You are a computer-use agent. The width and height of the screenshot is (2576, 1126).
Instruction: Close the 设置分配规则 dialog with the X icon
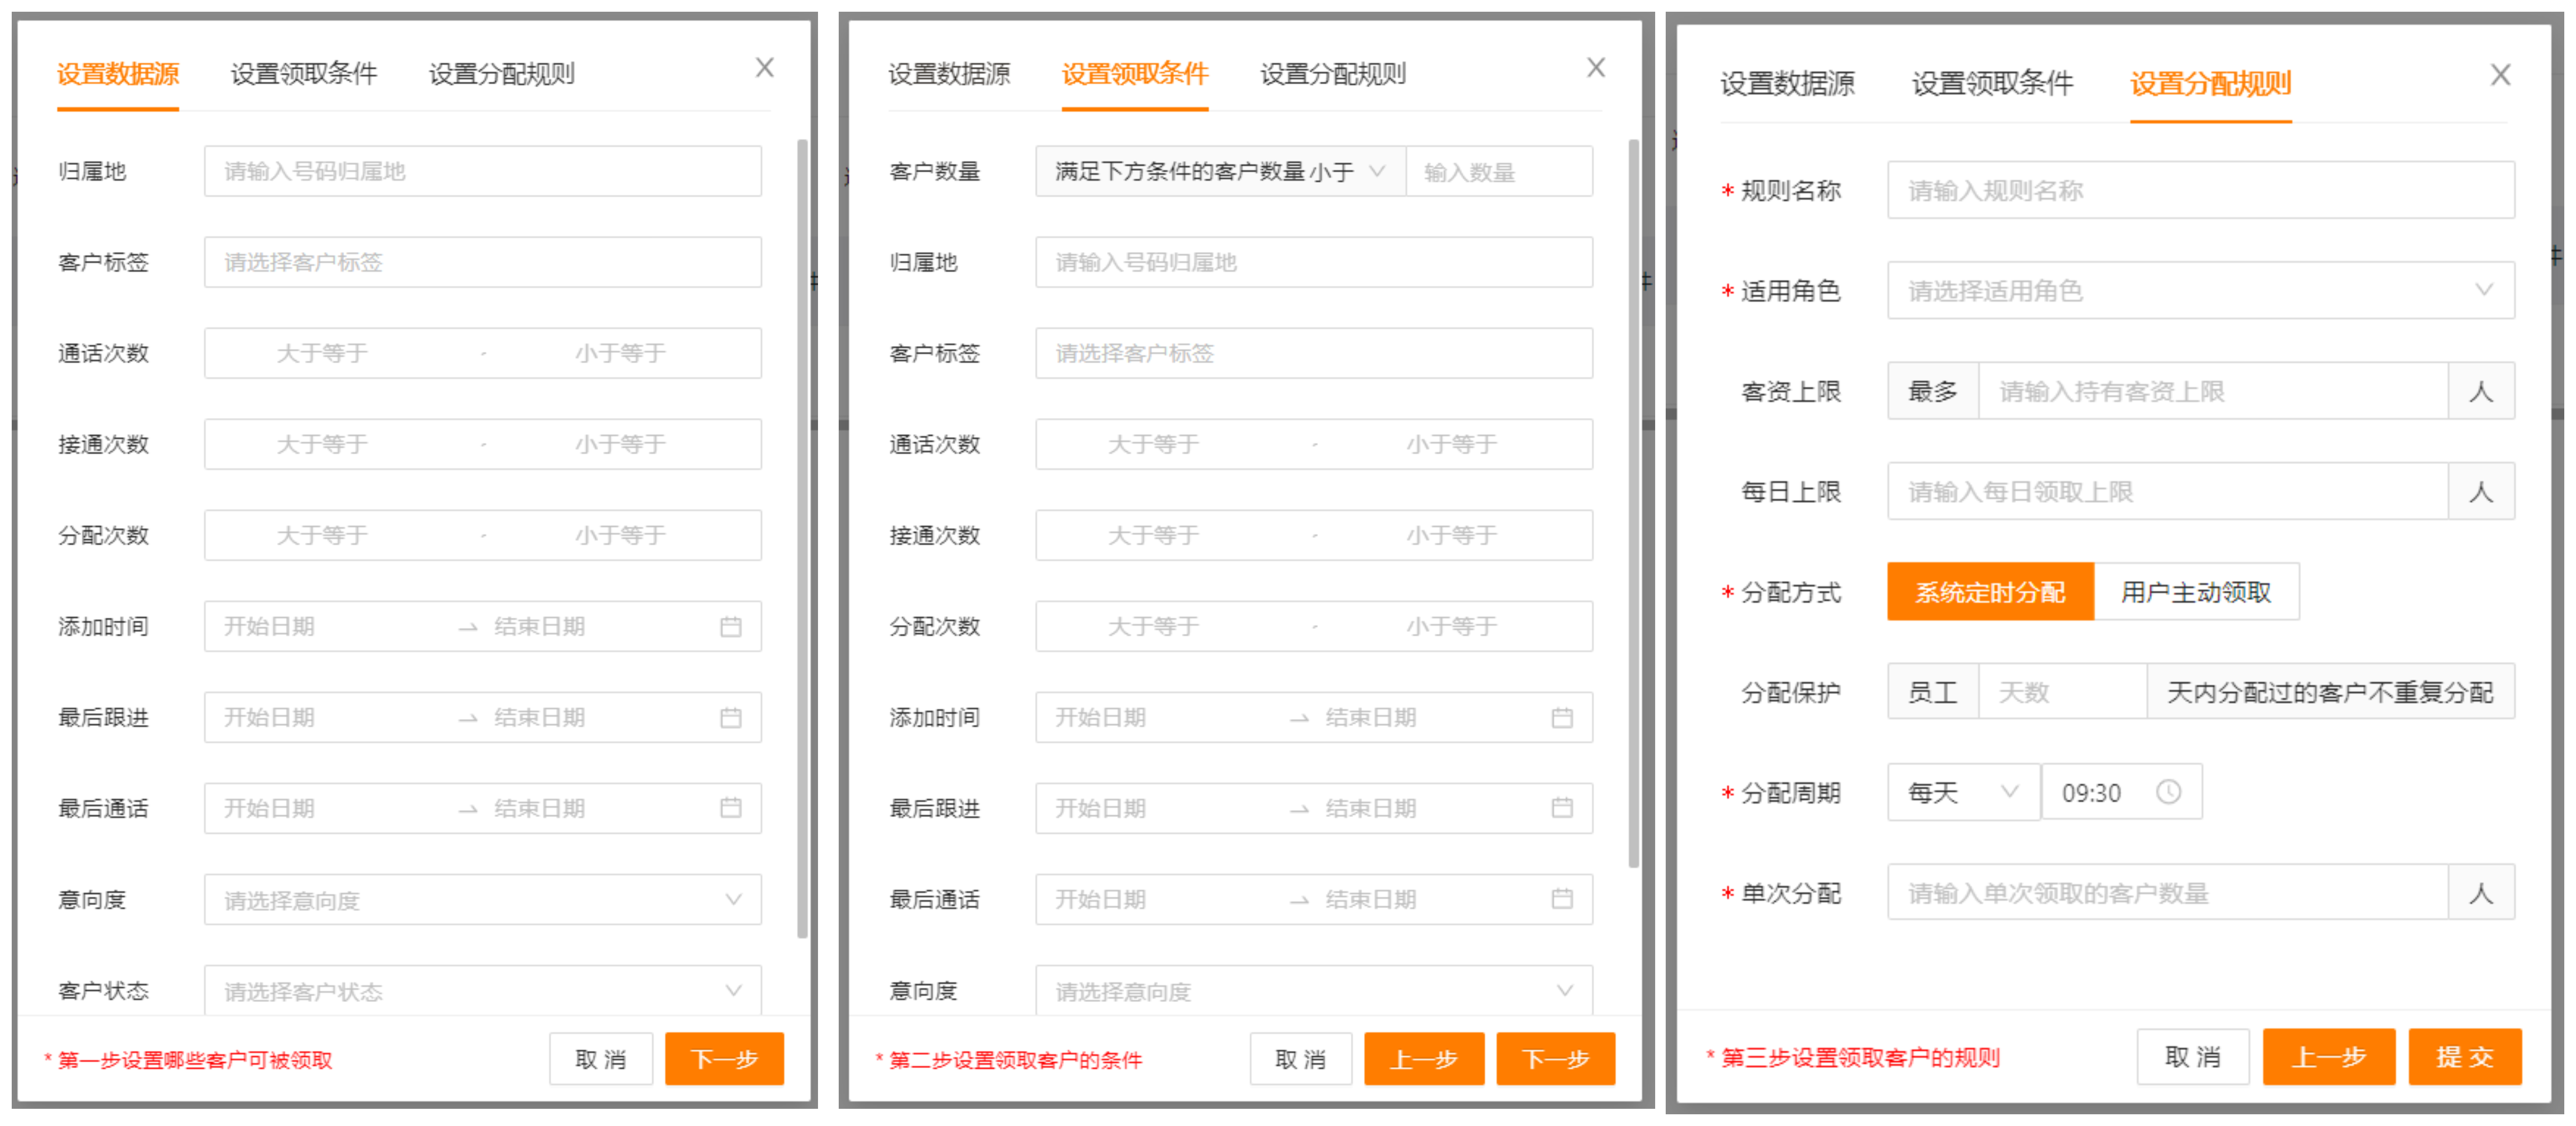tap(2501, 74)
